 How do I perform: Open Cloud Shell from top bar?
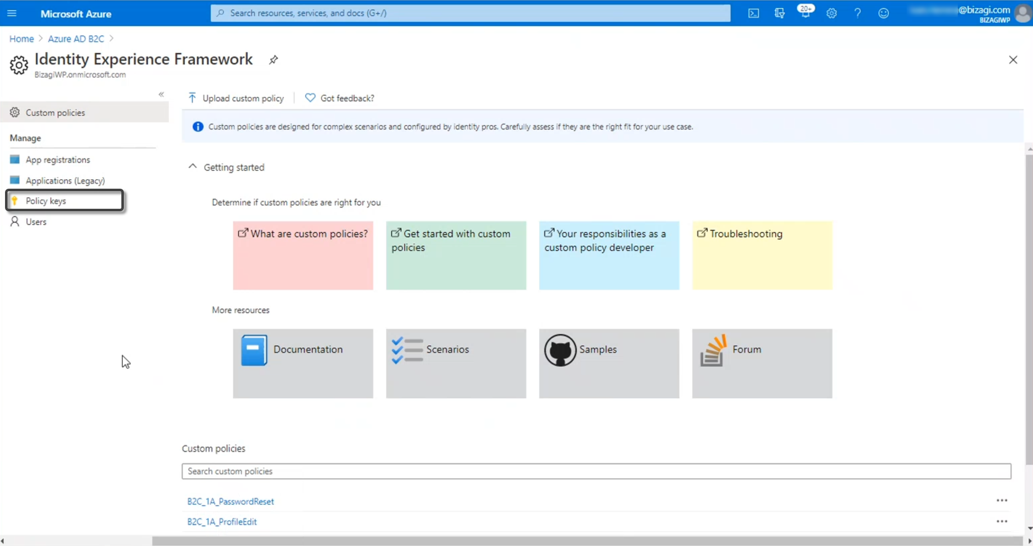[754, 14]
